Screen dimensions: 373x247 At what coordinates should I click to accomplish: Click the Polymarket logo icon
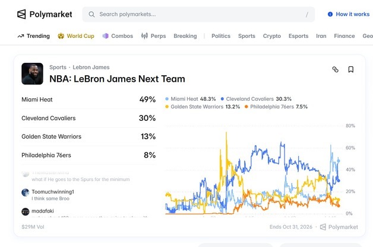coord(21,14)
